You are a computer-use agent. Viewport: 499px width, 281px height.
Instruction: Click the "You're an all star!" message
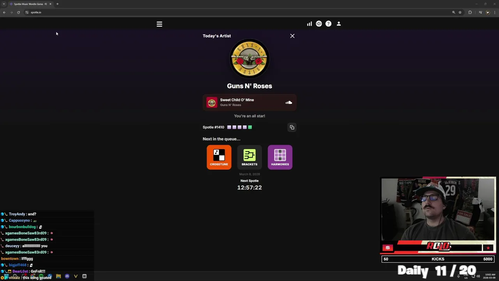[249, 116]
